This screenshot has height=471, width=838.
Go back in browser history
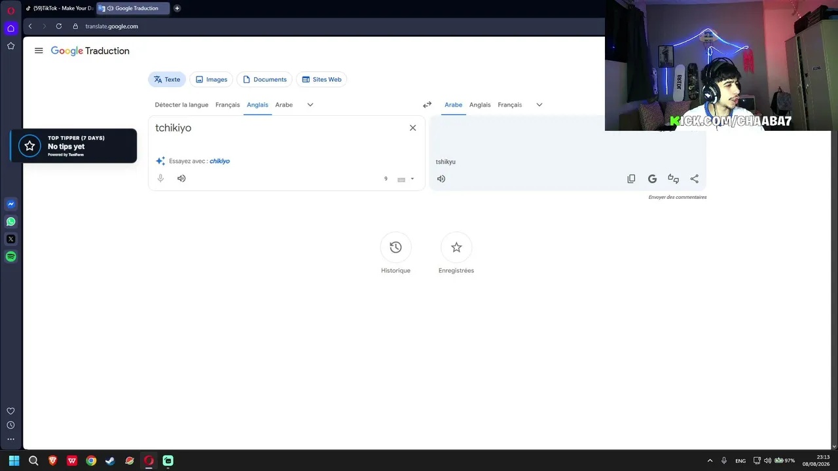30,26
